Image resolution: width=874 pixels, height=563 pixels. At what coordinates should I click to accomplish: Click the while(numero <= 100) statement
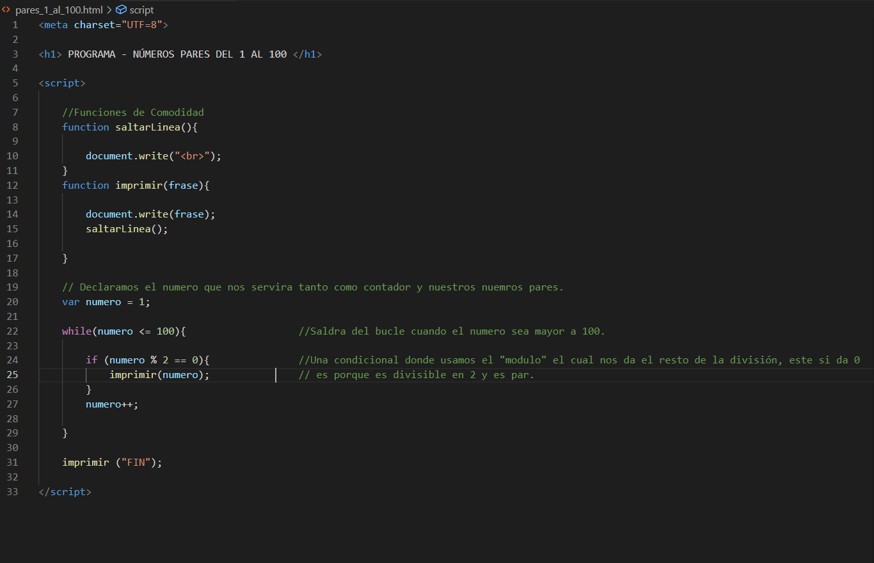[x=123, y=331]
